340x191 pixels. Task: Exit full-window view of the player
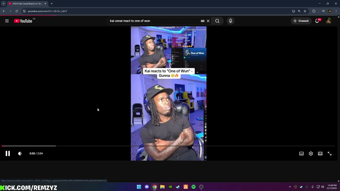tap(330, 154)
